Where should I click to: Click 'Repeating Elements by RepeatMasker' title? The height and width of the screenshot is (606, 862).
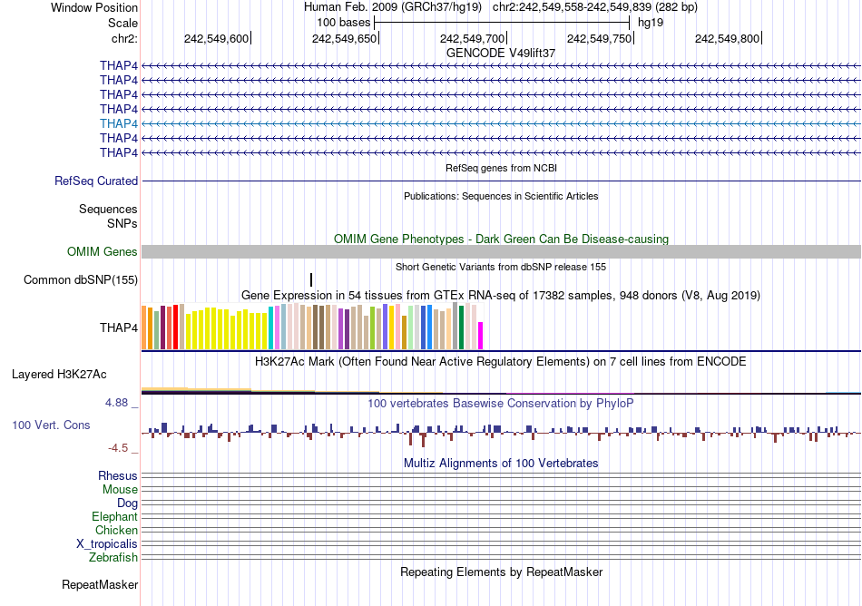coord(501,572)
